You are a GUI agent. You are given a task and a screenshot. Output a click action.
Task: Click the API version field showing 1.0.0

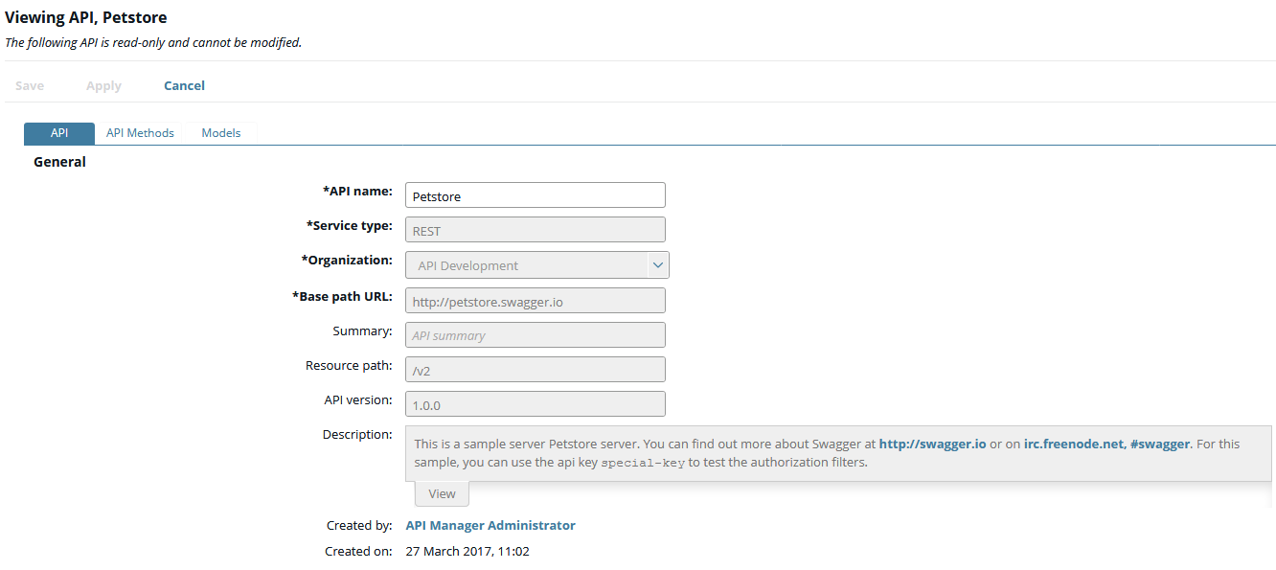click(x=535, y=403)
